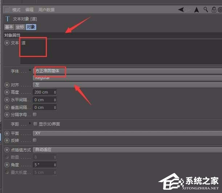Click the 垂直间隔 0 cm field
The height and width of the screenshot is (193, 222).
pos(43,107)
